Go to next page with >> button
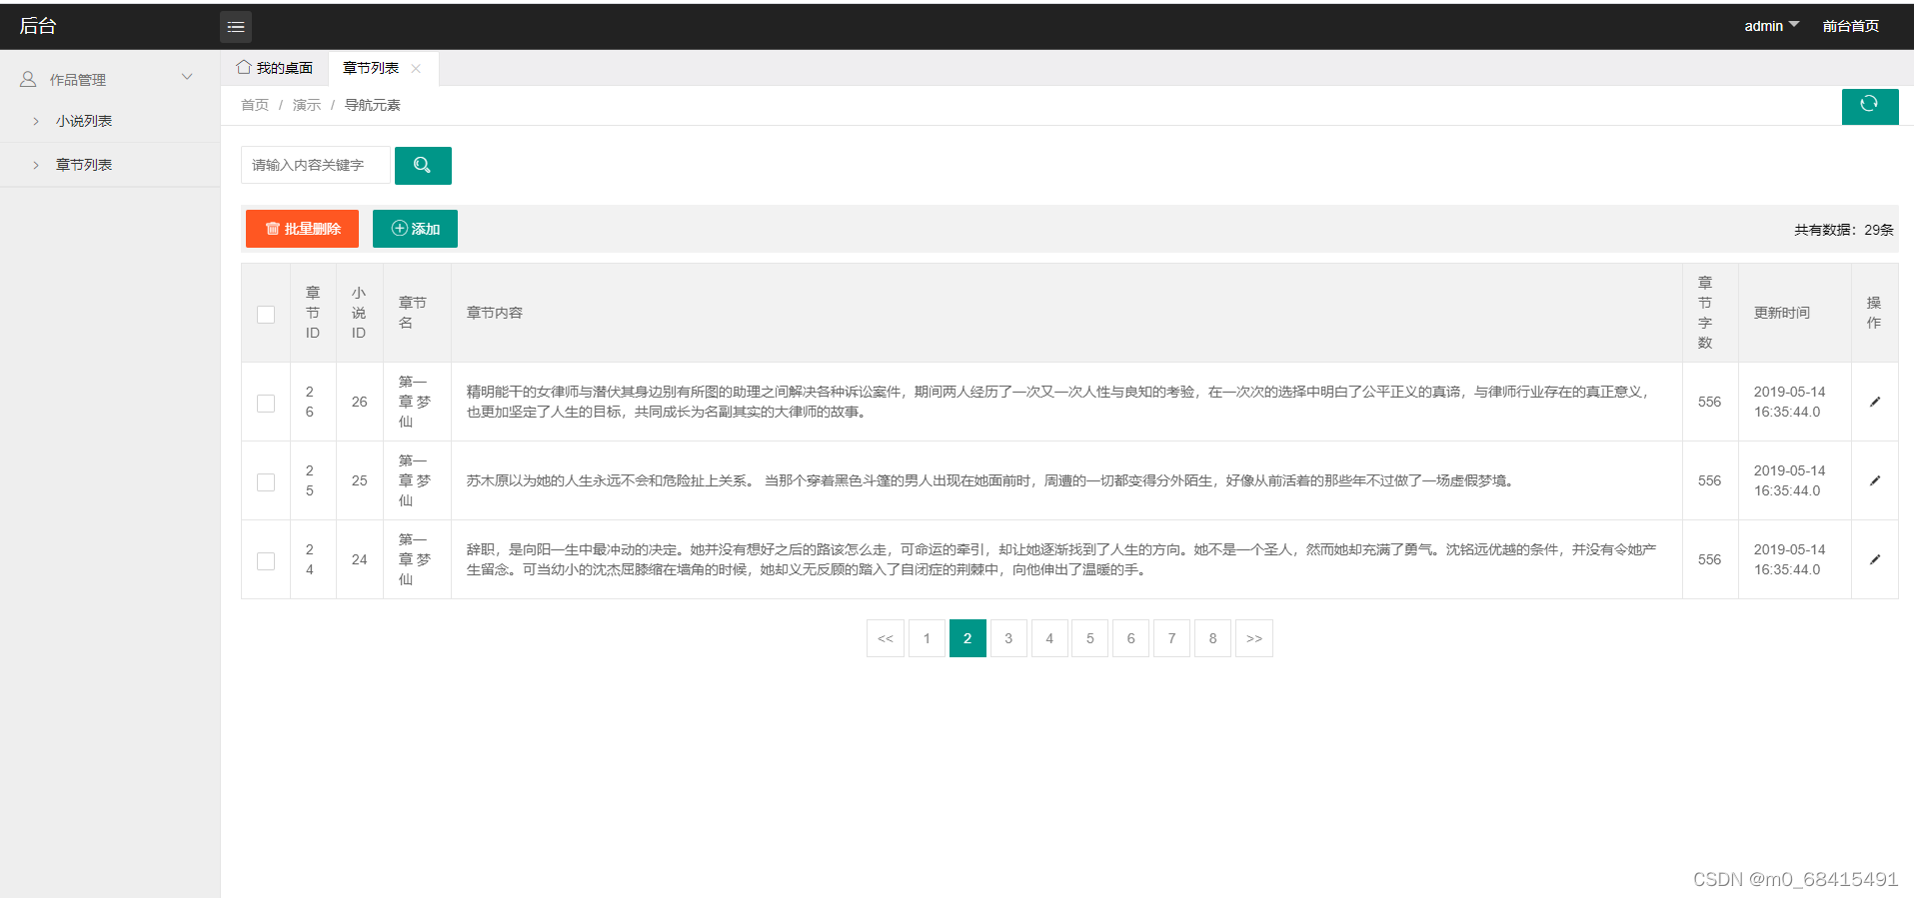Screen dimensions: 1914x898 pyautogui.click(x=1254, y=638)
